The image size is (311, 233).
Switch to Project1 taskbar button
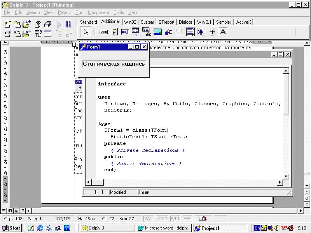(x=220, y=228)
